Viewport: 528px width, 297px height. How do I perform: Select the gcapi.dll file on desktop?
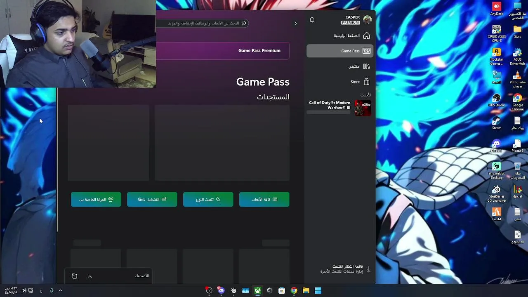tap(517, 238)
